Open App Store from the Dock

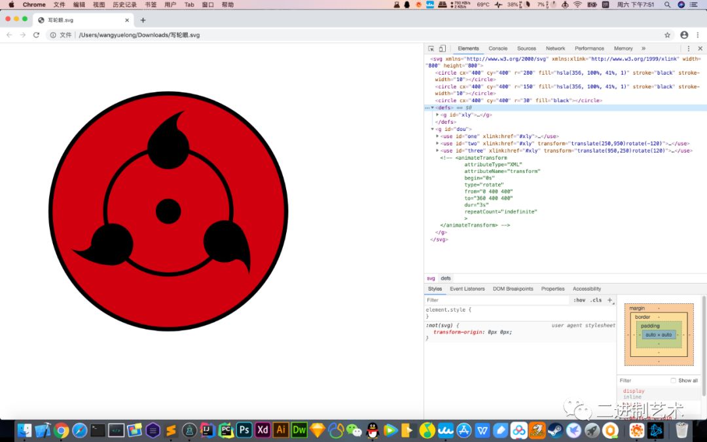pos(463,430)
